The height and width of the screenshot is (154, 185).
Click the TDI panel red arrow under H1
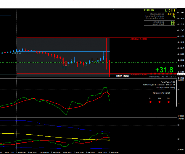coord(150,102)
